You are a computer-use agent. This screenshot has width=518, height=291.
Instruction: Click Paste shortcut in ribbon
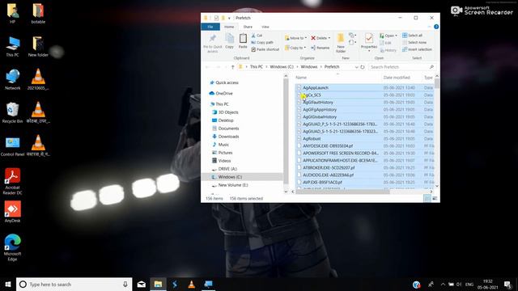265,49
